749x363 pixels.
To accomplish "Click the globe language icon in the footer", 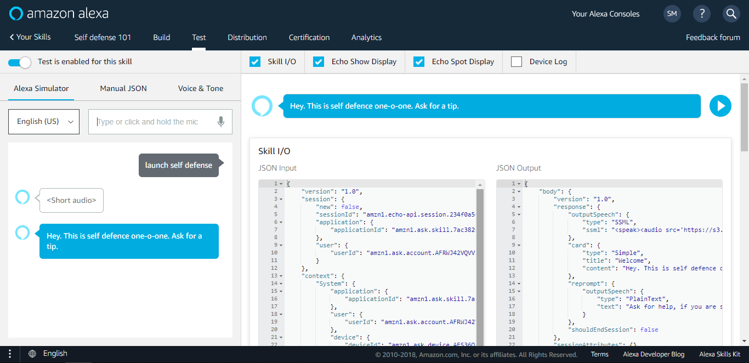I will (32, 354).
